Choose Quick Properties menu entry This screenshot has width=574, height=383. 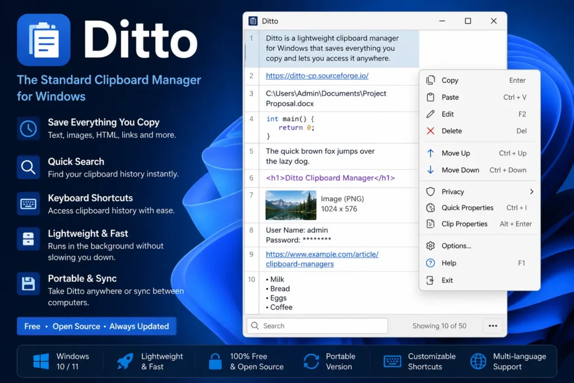pos(480,207)
